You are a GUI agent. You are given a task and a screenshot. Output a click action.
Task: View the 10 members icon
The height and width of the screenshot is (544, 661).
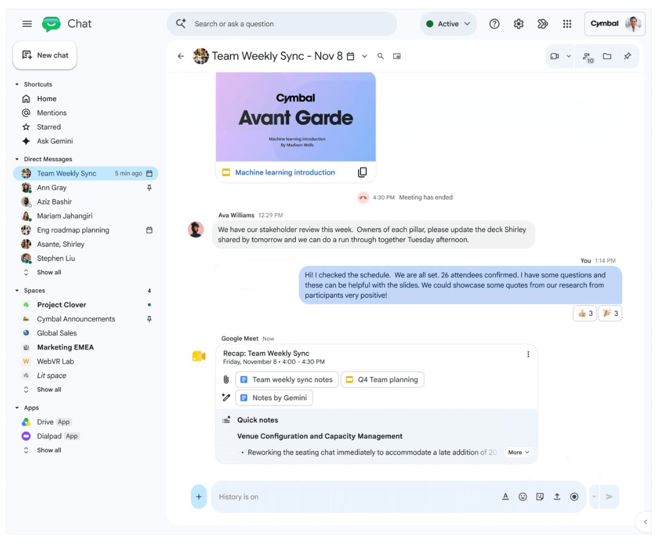coord(588,57)
